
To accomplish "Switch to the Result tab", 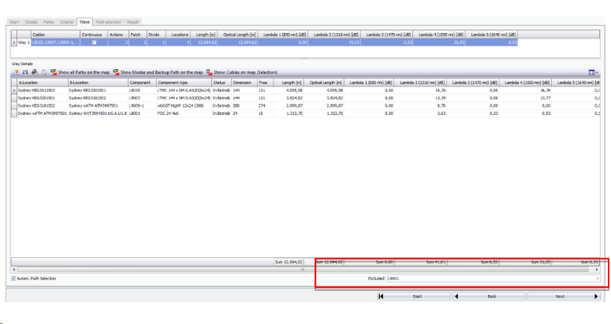I will [x=133, y=22].
